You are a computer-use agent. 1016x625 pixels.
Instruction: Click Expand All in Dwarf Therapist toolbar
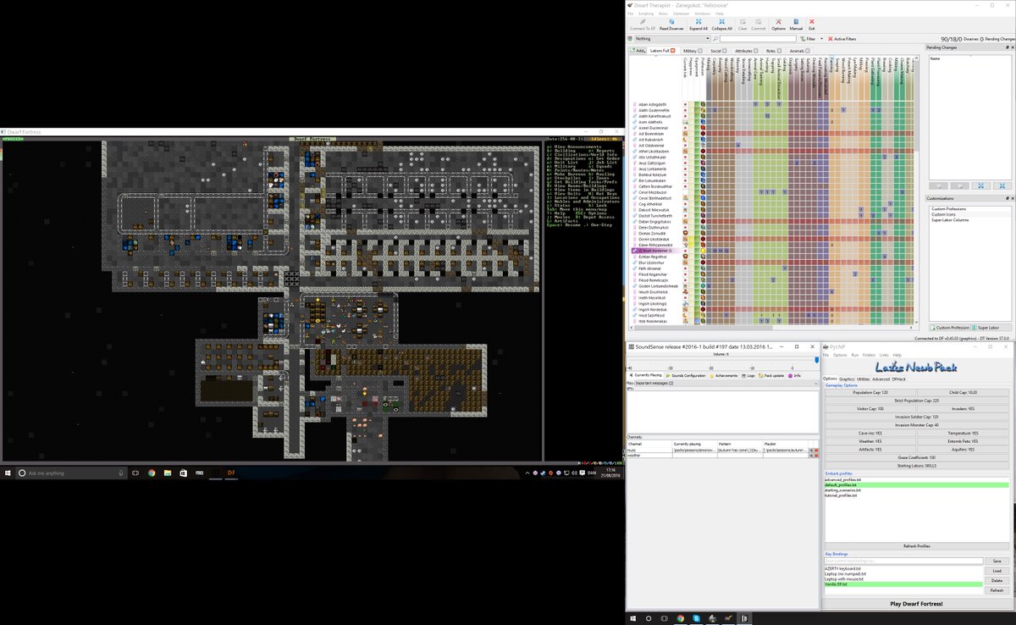tap(698, 25)
